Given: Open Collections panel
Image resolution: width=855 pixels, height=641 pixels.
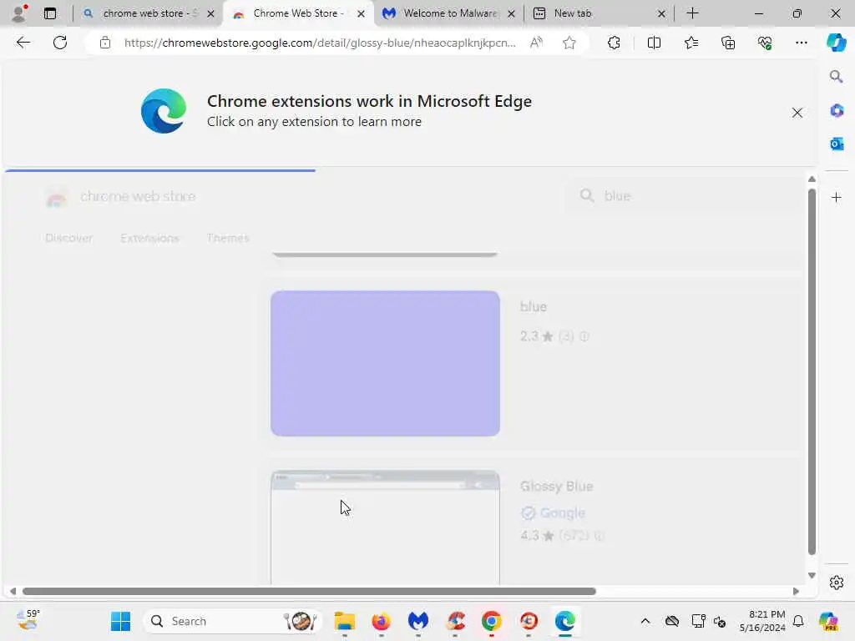Looking at the screenshot, I should click(x=728, y=43).
